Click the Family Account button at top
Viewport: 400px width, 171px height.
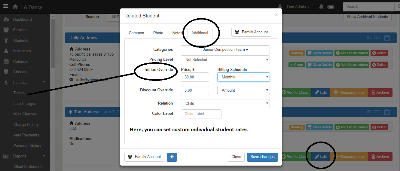251,32
